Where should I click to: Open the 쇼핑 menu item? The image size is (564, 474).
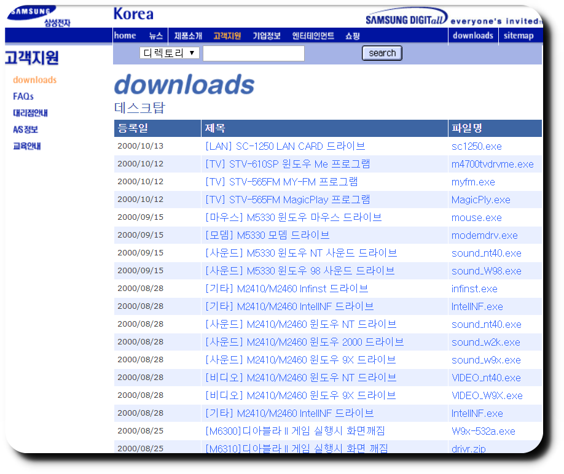(x=353, y=36)
